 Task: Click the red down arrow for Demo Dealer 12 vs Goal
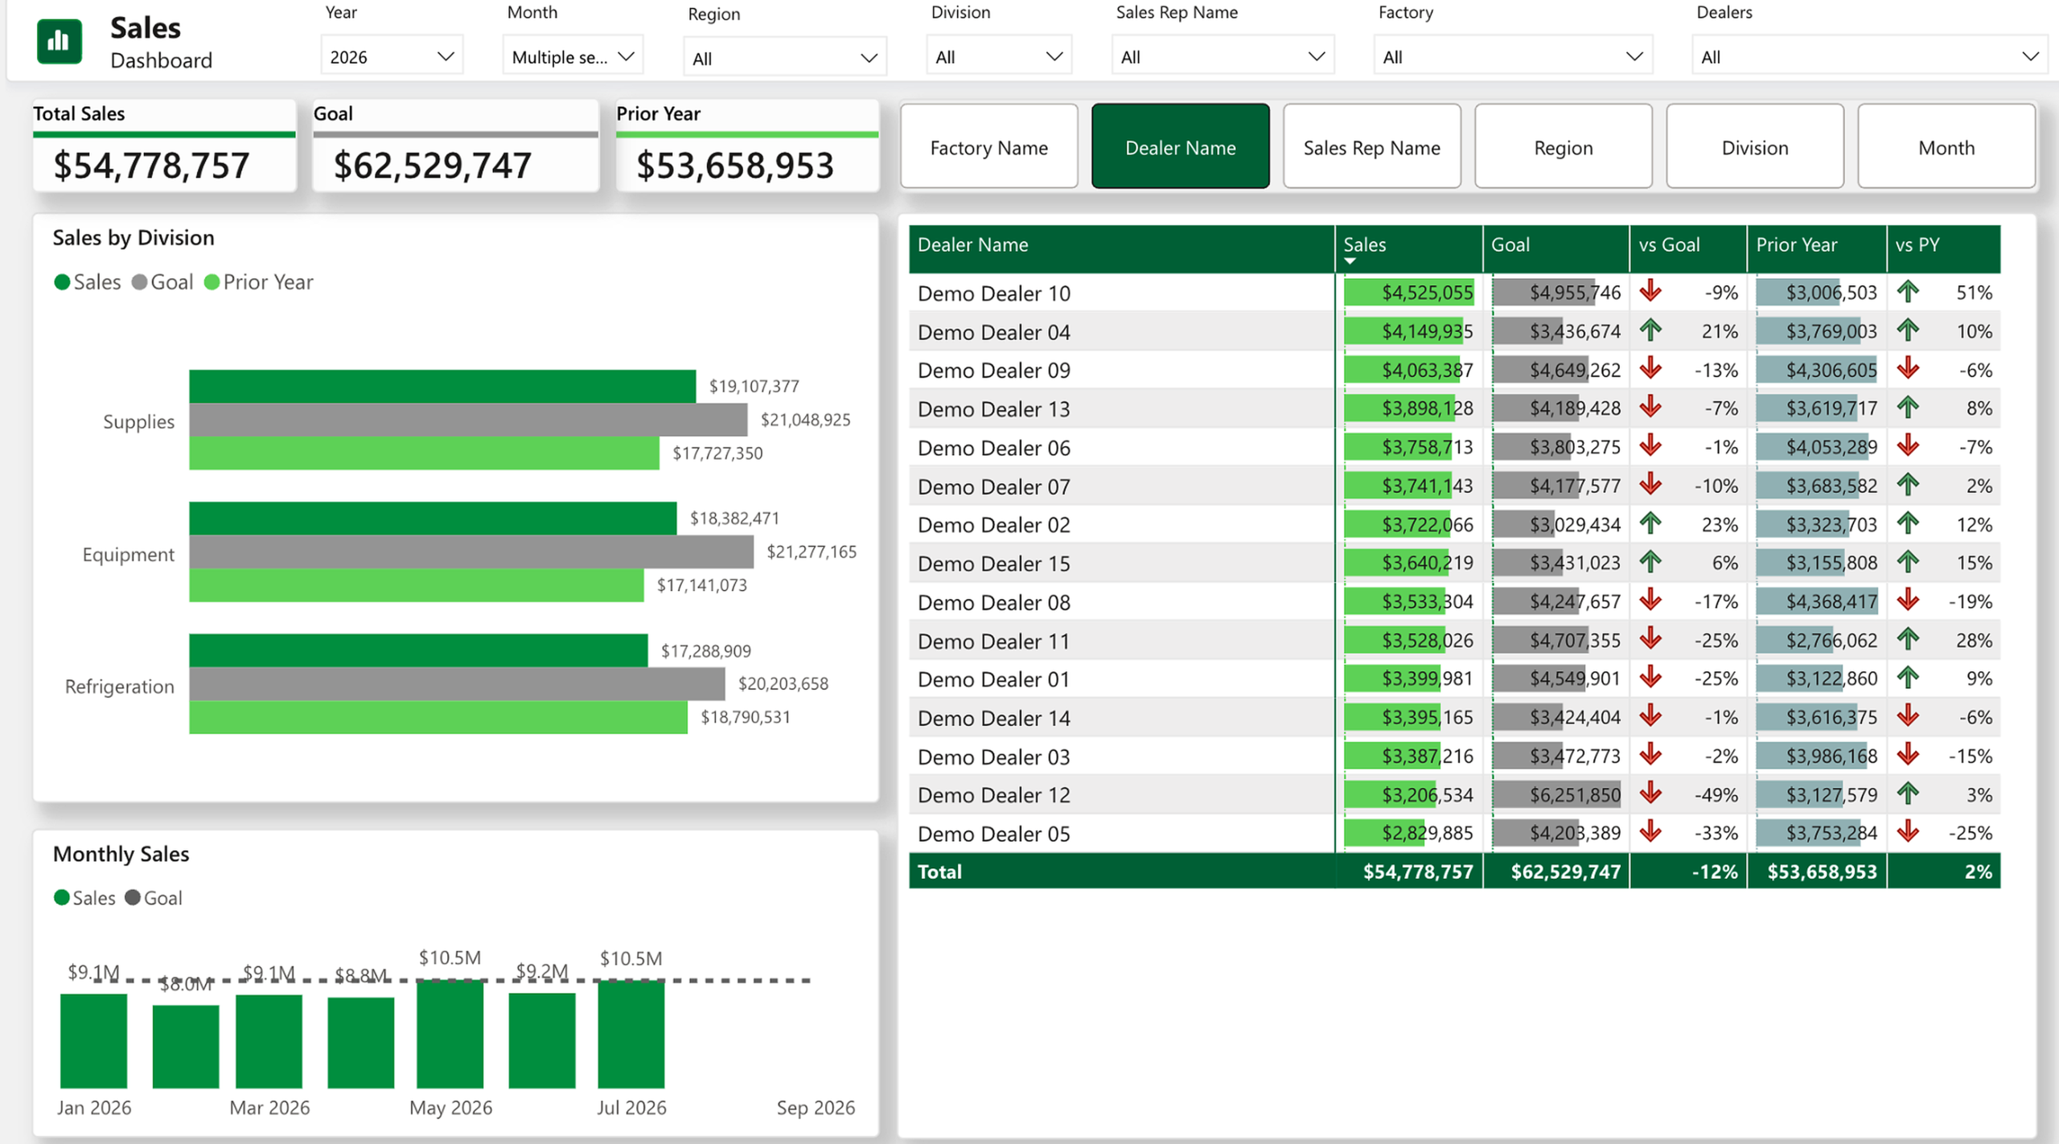tap(1650, 793)
